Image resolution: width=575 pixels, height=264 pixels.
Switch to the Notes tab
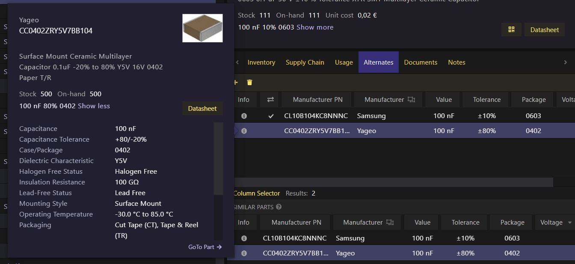456,62
